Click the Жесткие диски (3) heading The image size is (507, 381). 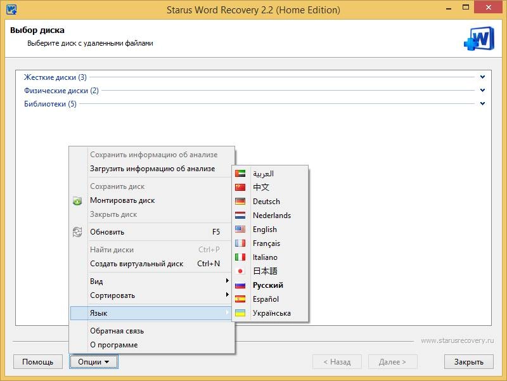(55, 77)
